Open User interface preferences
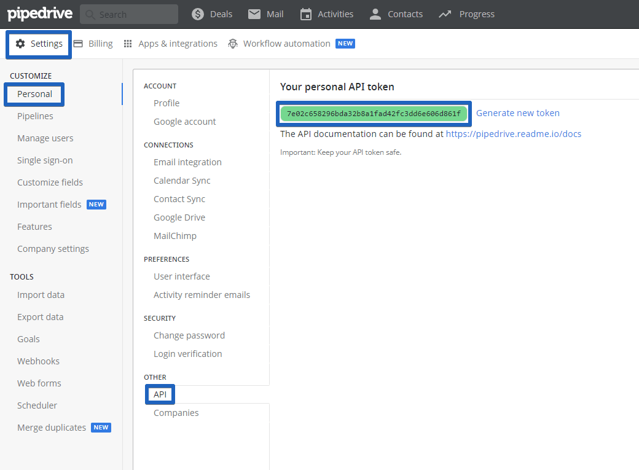This screenshot has height=470, width=639. click(x=182, y=276)
